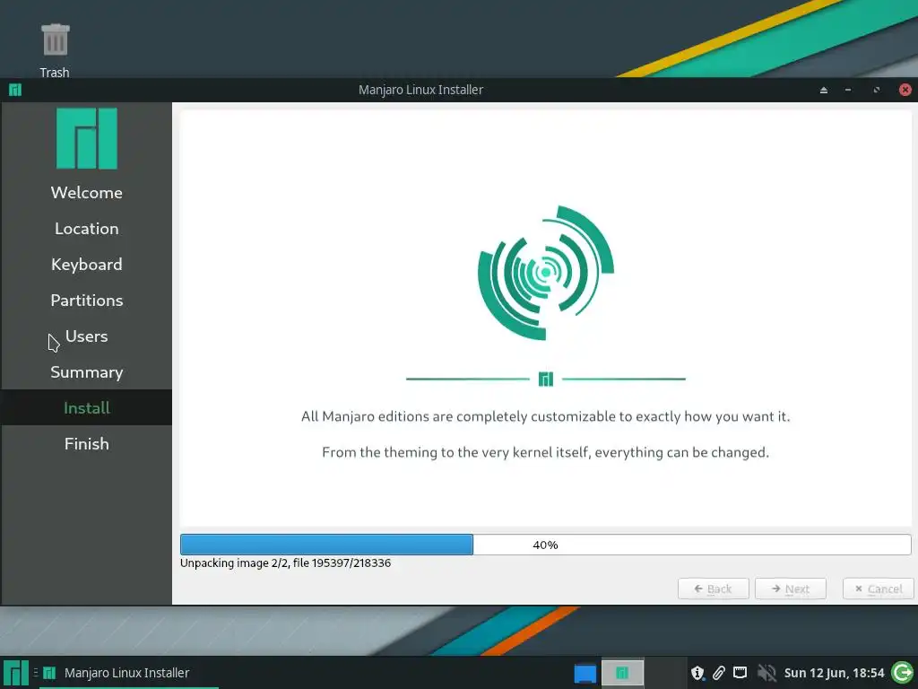Click the Back button
The width and height of the screenshot is (918, 689).
tap(713, 589)
